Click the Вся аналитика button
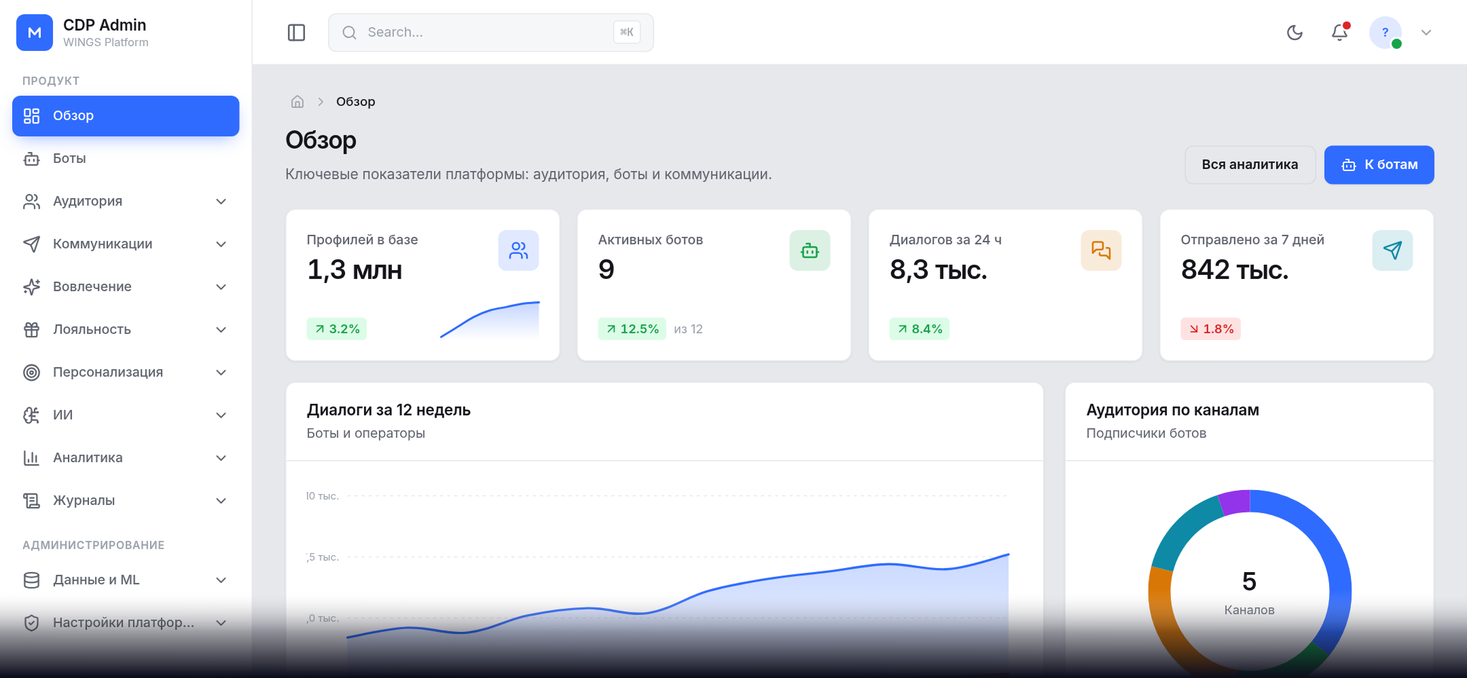The image size is (1467, 678). [x=1250, y=165]
